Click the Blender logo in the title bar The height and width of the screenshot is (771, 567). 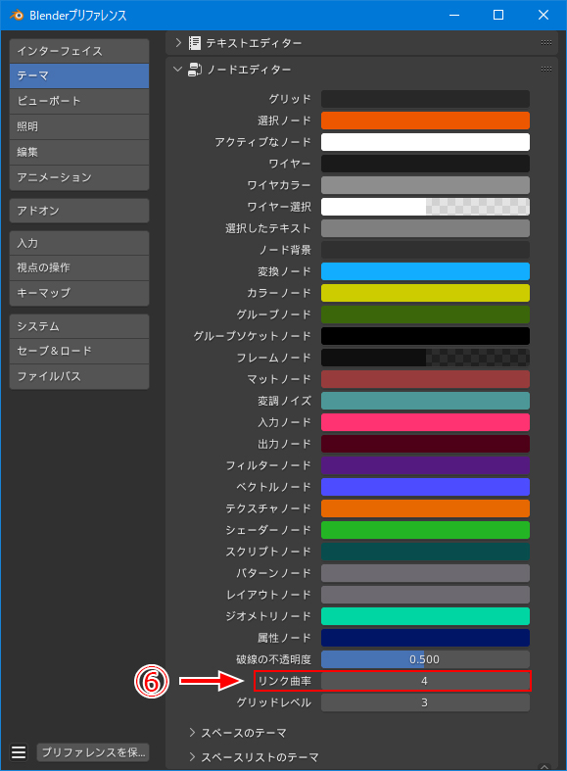[x=17, y=15]
